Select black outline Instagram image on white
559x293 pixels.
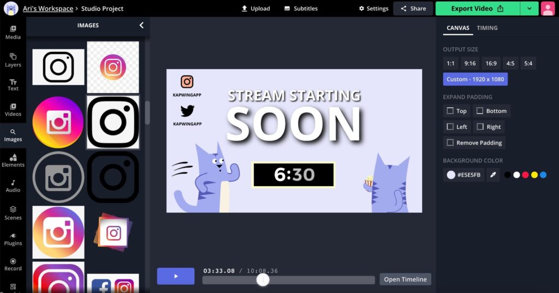pos(58,67)
